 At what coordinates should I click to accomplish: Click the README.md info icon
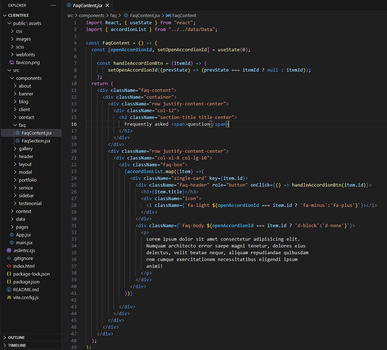9,289
